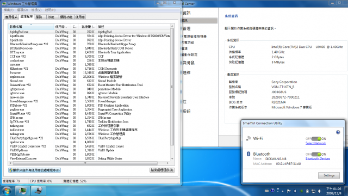Click the horizontal scrollbar thumb of process list
The height and width of the screenshot is (196, 348).
coord(85,163)
